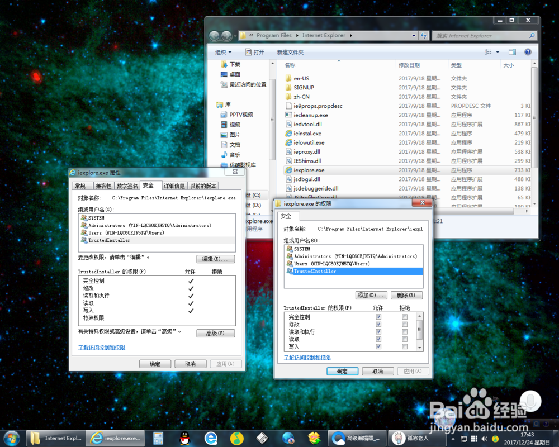Click 确定 in permissions dialog

[342, 371]
